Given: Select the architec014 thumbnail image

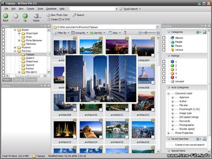Looking at the screenshot, I should (91, 130).
